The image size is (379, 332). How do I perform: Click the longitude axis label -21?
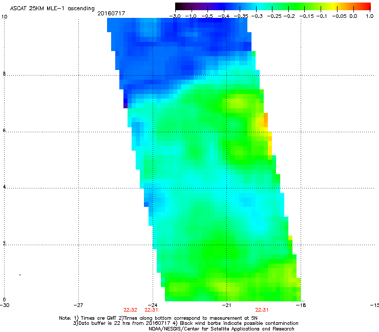226,305
